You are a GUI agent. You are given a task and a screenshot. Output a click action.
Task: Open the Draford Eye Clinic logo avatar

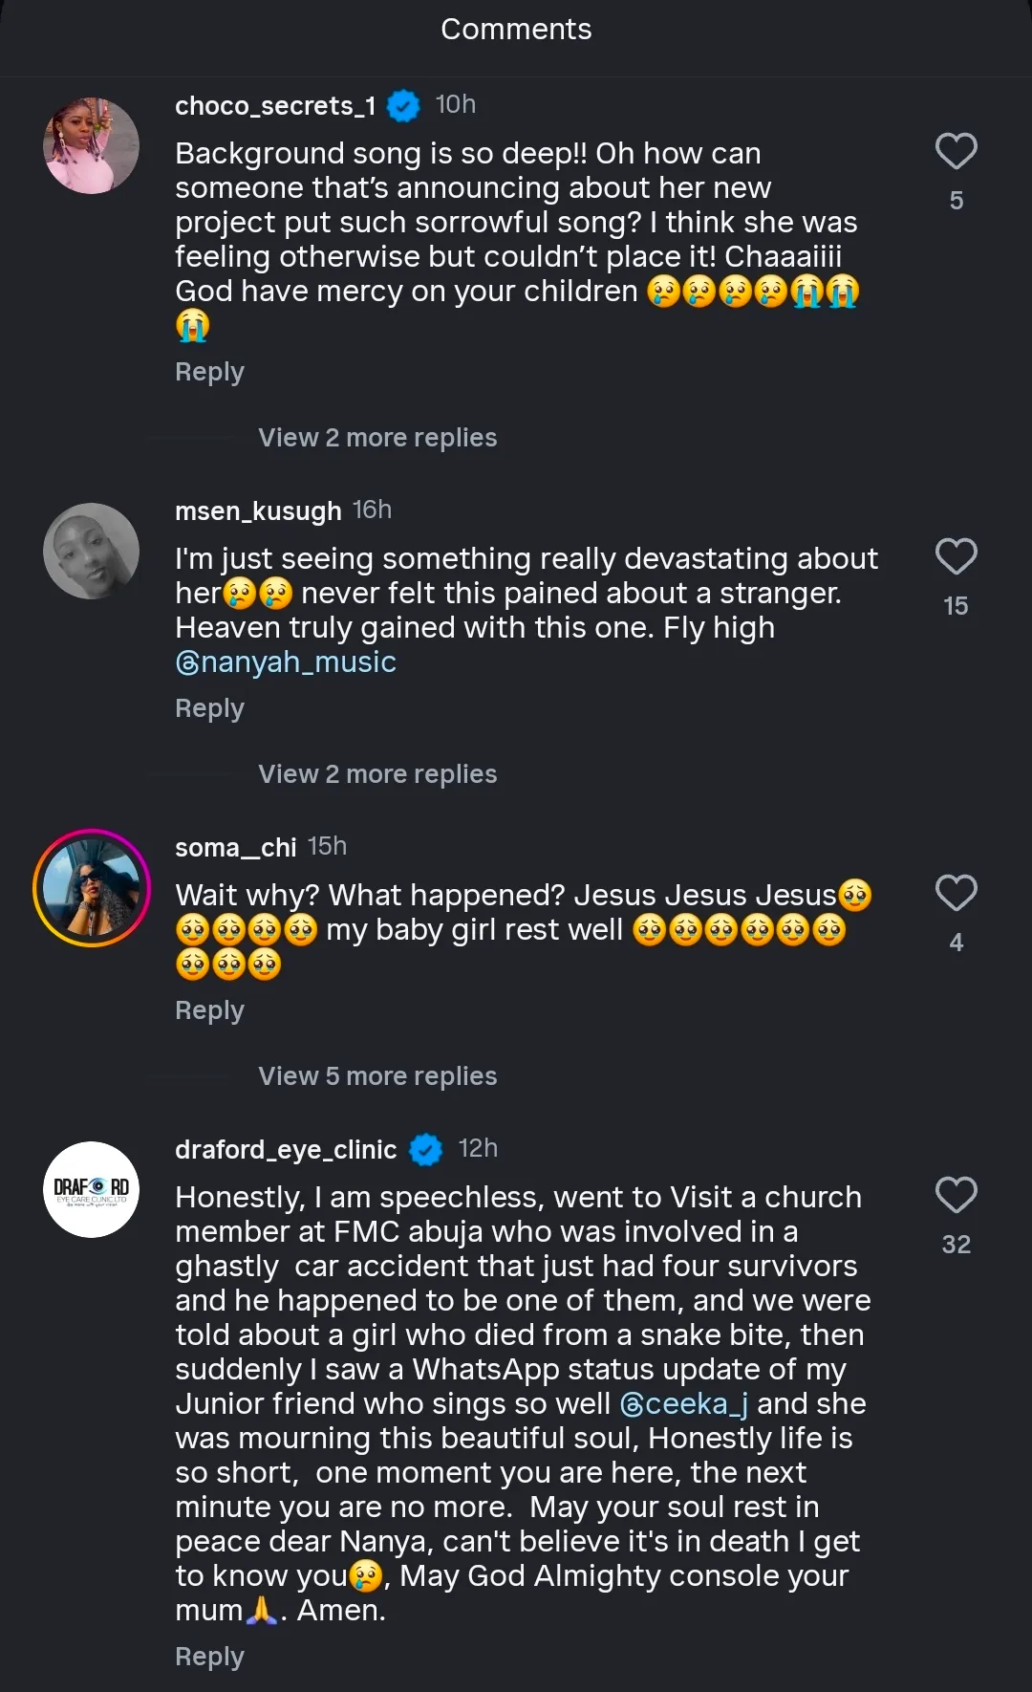pos(92,1189)
